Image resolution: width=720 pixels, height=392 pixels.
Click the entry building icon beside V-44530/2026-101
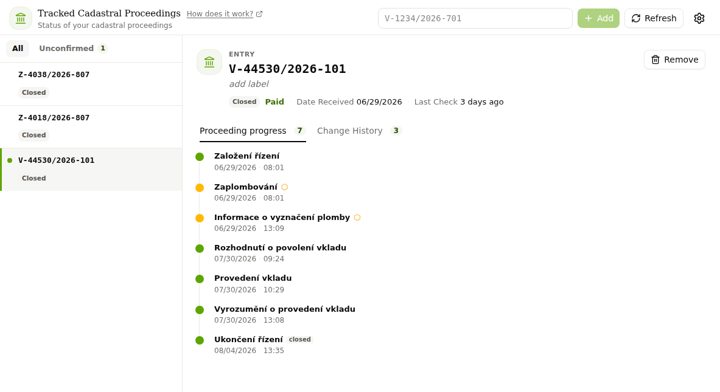click(209, 62)
